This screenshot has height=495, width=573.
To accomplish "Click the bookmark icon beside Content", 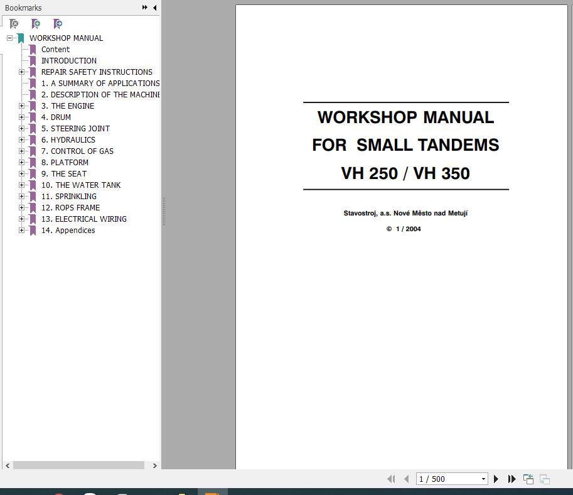I will point(33,50).
